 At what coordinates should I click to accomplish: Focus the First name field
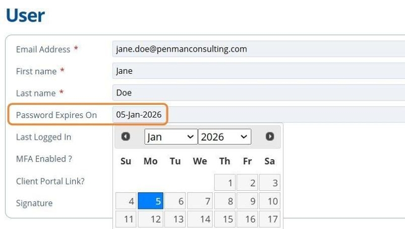(258, 71)
